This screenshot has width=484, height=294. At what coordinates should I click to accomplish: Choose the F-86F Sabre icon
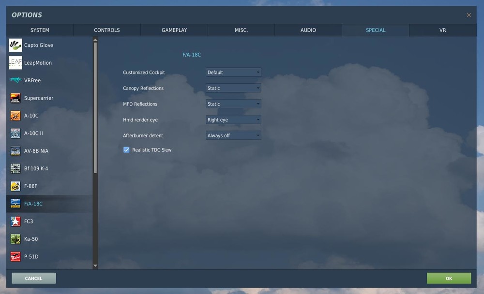coord(15,186)
